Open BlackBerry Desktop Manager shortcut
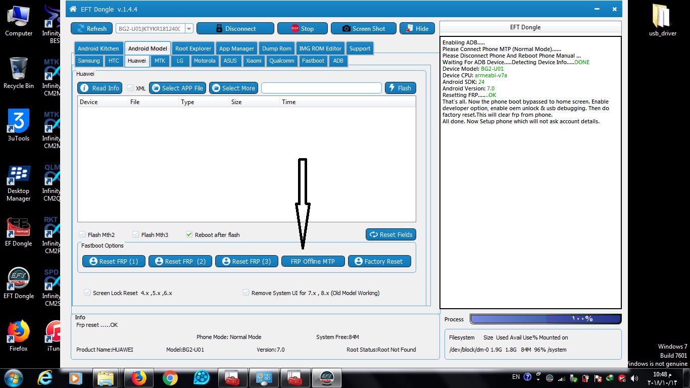 tap(19, 183)
